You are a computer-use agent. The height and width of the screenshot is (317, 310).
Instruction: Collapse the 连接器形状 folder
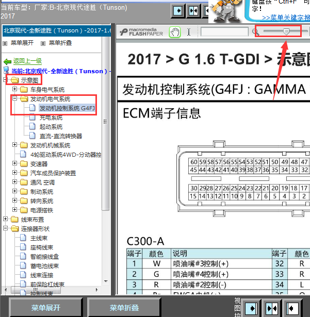point(6,228)
